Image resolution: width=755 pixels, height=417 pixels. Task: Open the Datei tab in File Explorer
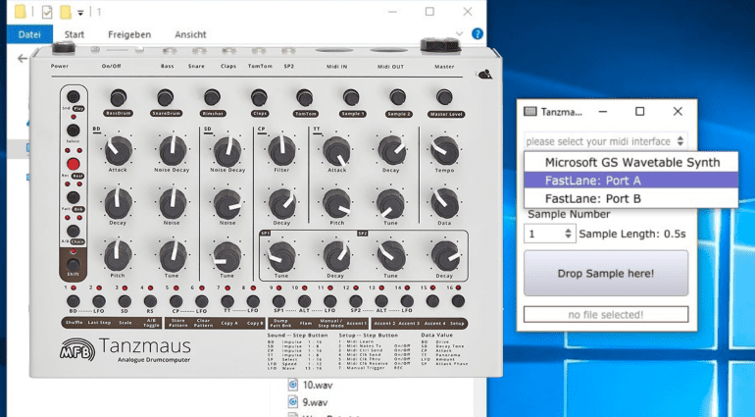29,34
